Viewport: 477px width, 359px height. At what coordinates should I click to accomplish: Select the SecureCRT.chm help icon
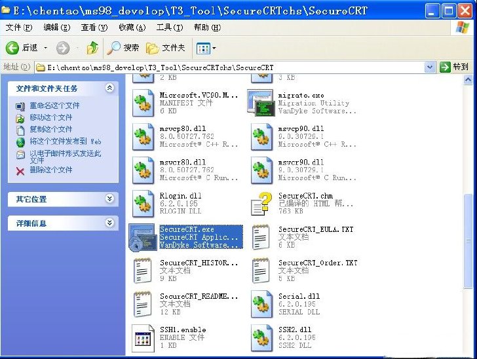click(x=261, y=204)
